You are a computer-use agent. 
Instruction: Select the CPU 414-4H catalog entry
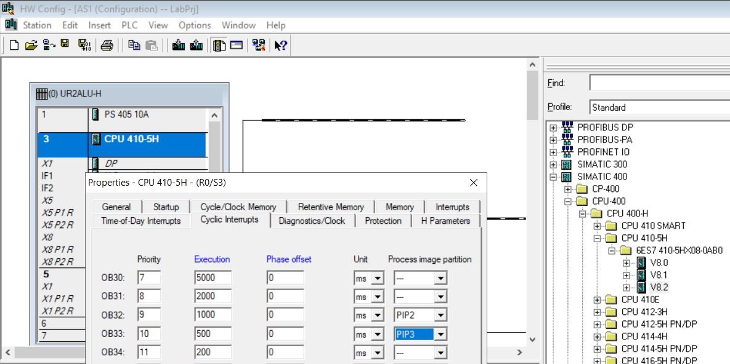point(644,336)
